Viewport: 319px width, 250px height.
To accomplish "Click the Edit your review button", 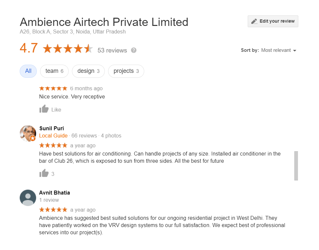I will (273, 21).
